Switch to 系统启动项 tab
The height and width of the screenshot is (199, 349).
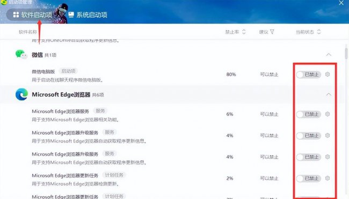coord(88,14)
